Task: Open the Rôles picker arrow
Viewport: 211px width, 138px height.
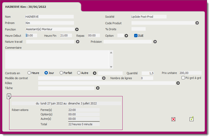Action: pos(178,83)
